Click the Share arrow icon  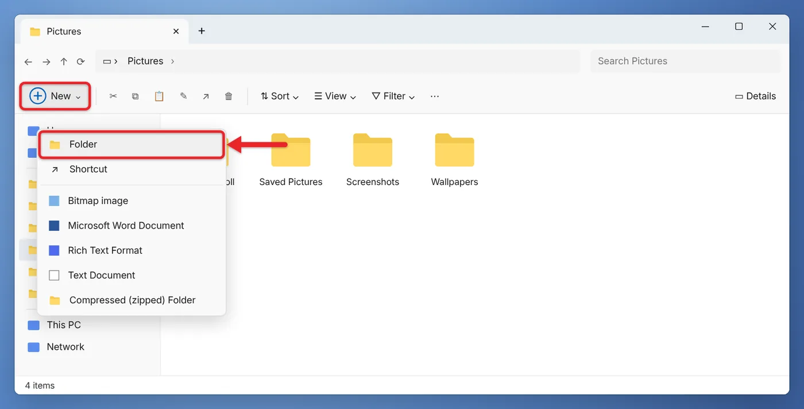point(206,97)
